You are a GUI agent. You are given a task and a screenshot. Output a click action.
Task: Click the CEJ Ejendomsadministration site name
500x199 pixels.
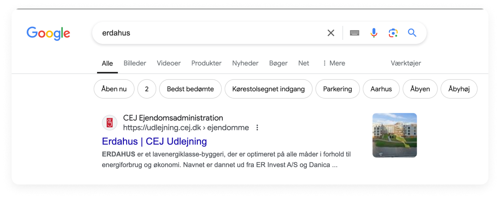(173, 118)
